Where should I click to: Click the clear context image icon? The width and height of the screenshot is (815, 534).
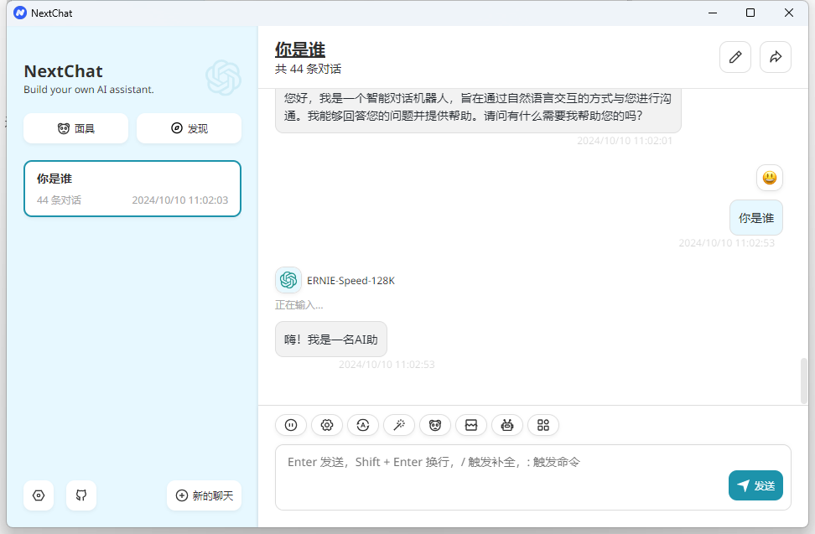(471, 425)
